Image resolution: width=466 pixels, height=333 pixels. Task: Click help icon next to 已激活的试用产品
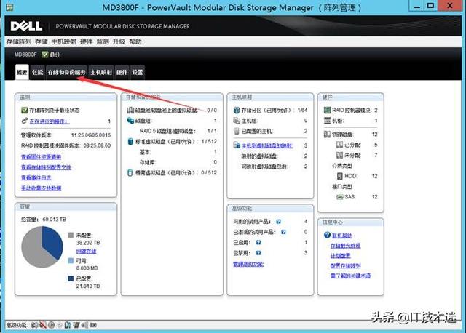click(x=283, y=232)
